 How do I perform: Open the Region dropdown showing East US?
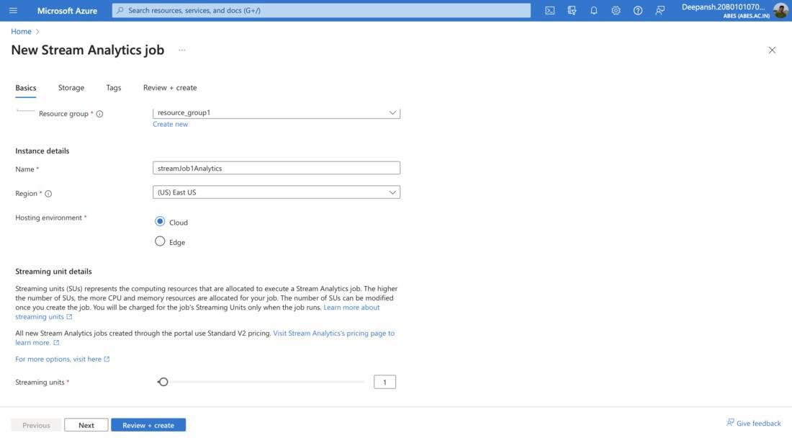click(276, 192)
